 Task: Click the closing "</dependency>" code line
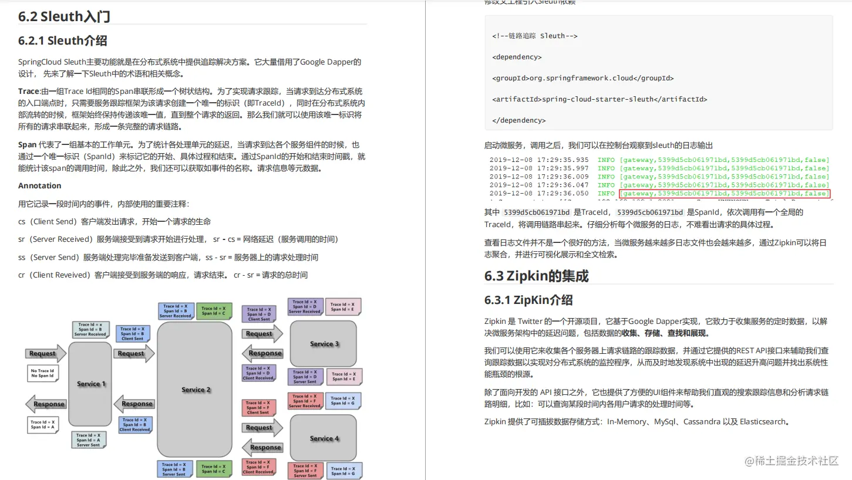click(519, 120)
